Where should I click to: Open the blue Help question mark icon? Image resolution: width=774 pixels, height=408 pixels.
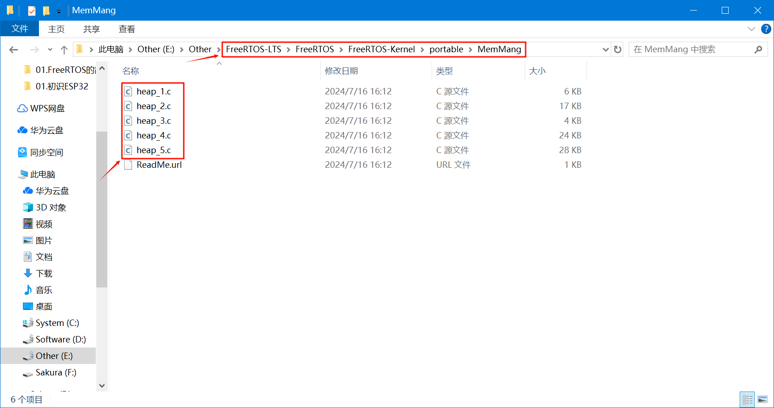coord(766,29)
